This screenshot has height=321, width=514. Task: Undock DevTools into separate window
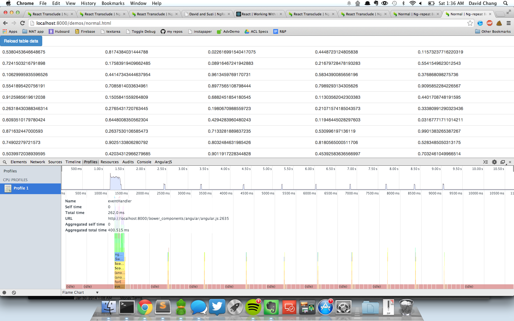point(502,162)
